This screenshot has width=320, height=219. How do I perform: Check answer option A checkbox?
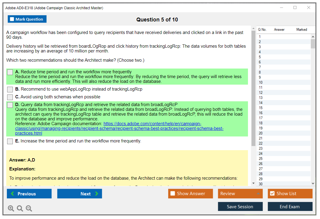click(x=10, y=72)
